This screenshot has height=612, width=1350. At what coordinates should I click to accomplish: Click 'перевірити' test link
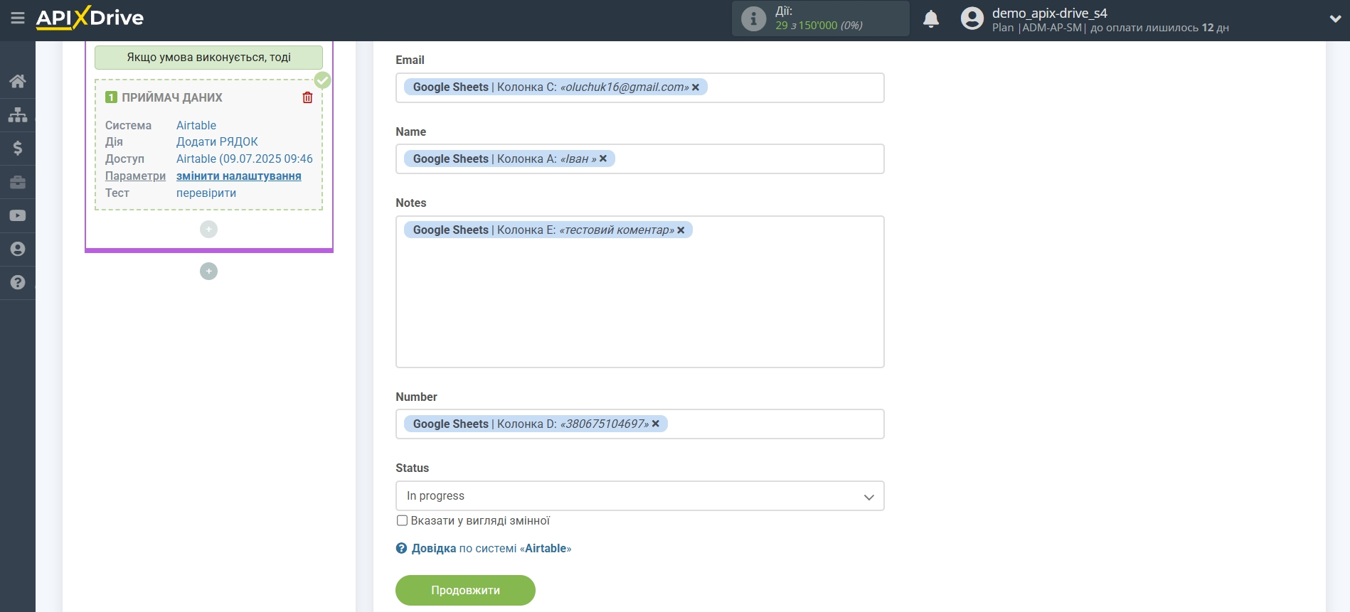206,193
